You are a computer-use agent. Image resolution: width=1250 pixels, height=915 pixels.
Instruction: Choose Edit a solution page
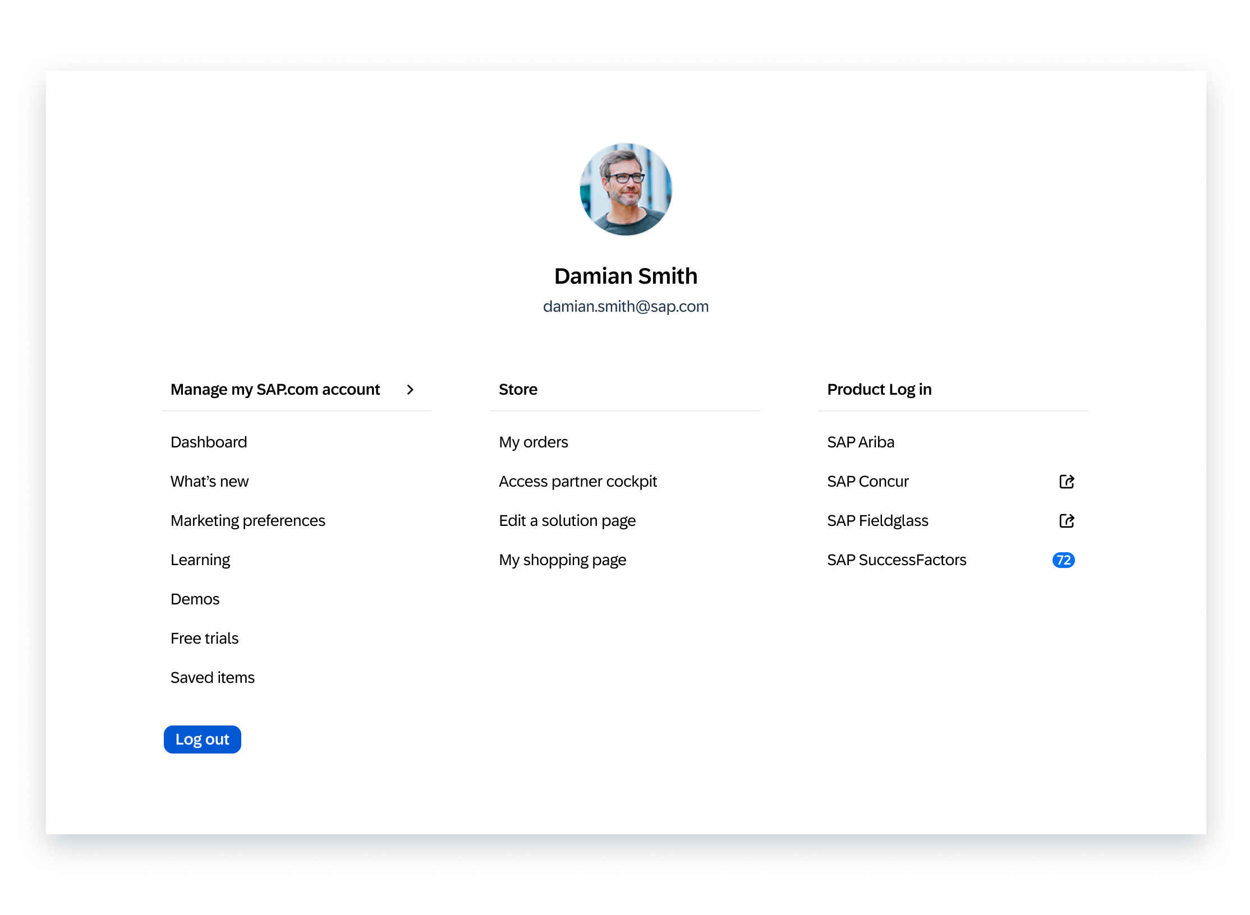point(567,521)
